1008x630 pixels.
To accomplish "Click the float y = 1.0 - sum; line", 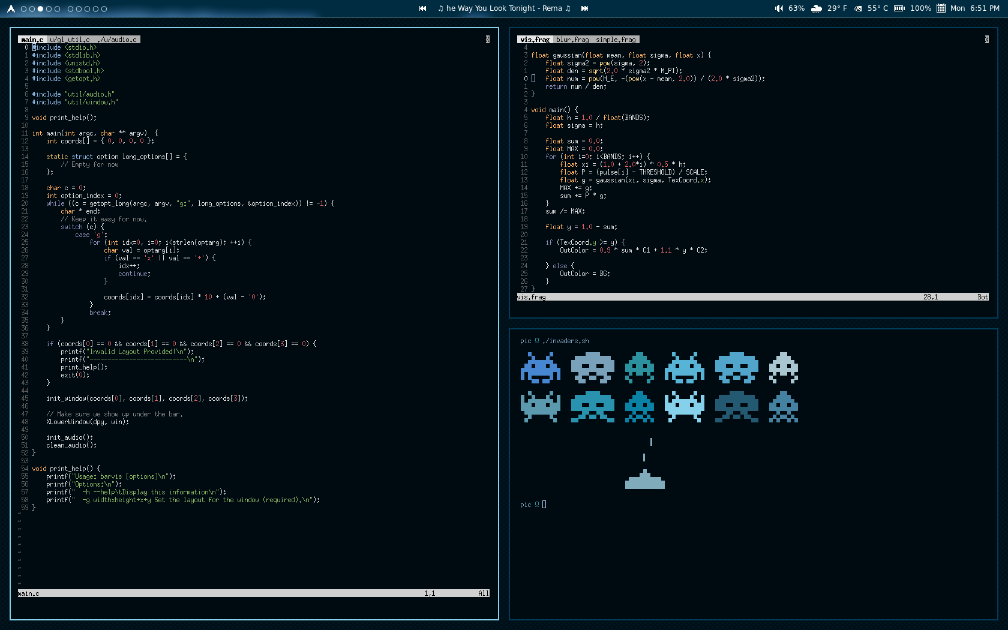I will [581, 227].
